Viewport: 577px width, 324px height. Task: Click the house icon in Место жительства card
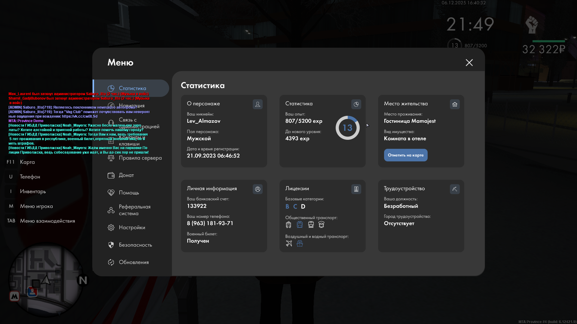455,104
